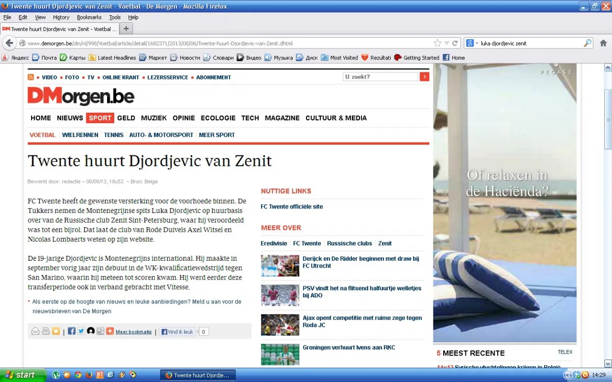Open the URL history dropdown arrow
The image size is (612, 382).
coord(447,43)
